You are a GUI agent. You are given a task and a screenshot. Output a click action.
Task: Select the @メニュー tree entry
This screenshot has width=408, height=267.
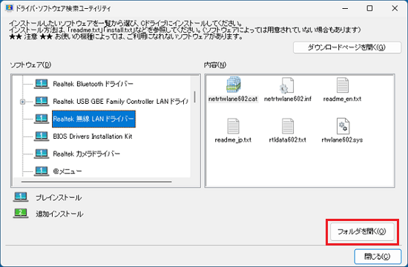point(67,171)
